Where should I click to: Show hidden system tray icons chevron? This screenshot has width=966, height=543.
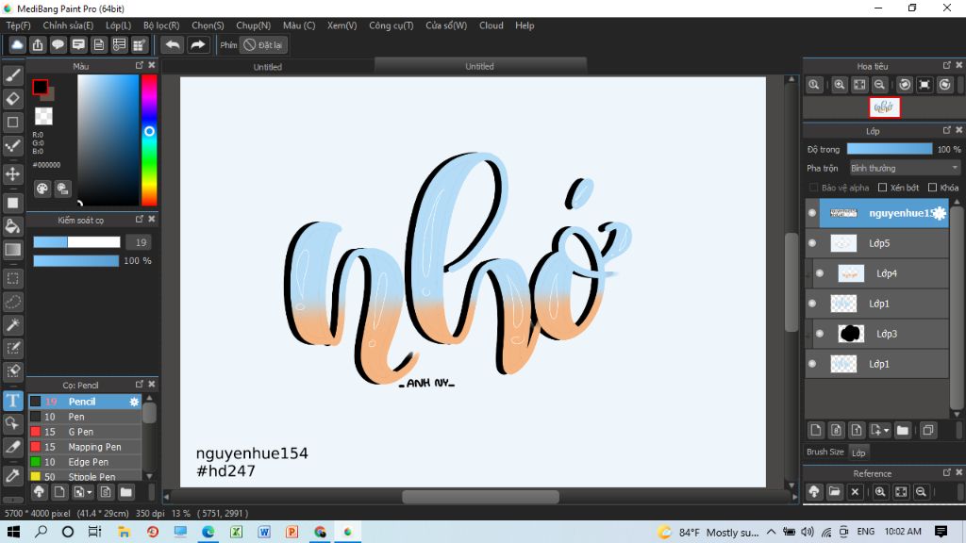click(x=772, y=532)
